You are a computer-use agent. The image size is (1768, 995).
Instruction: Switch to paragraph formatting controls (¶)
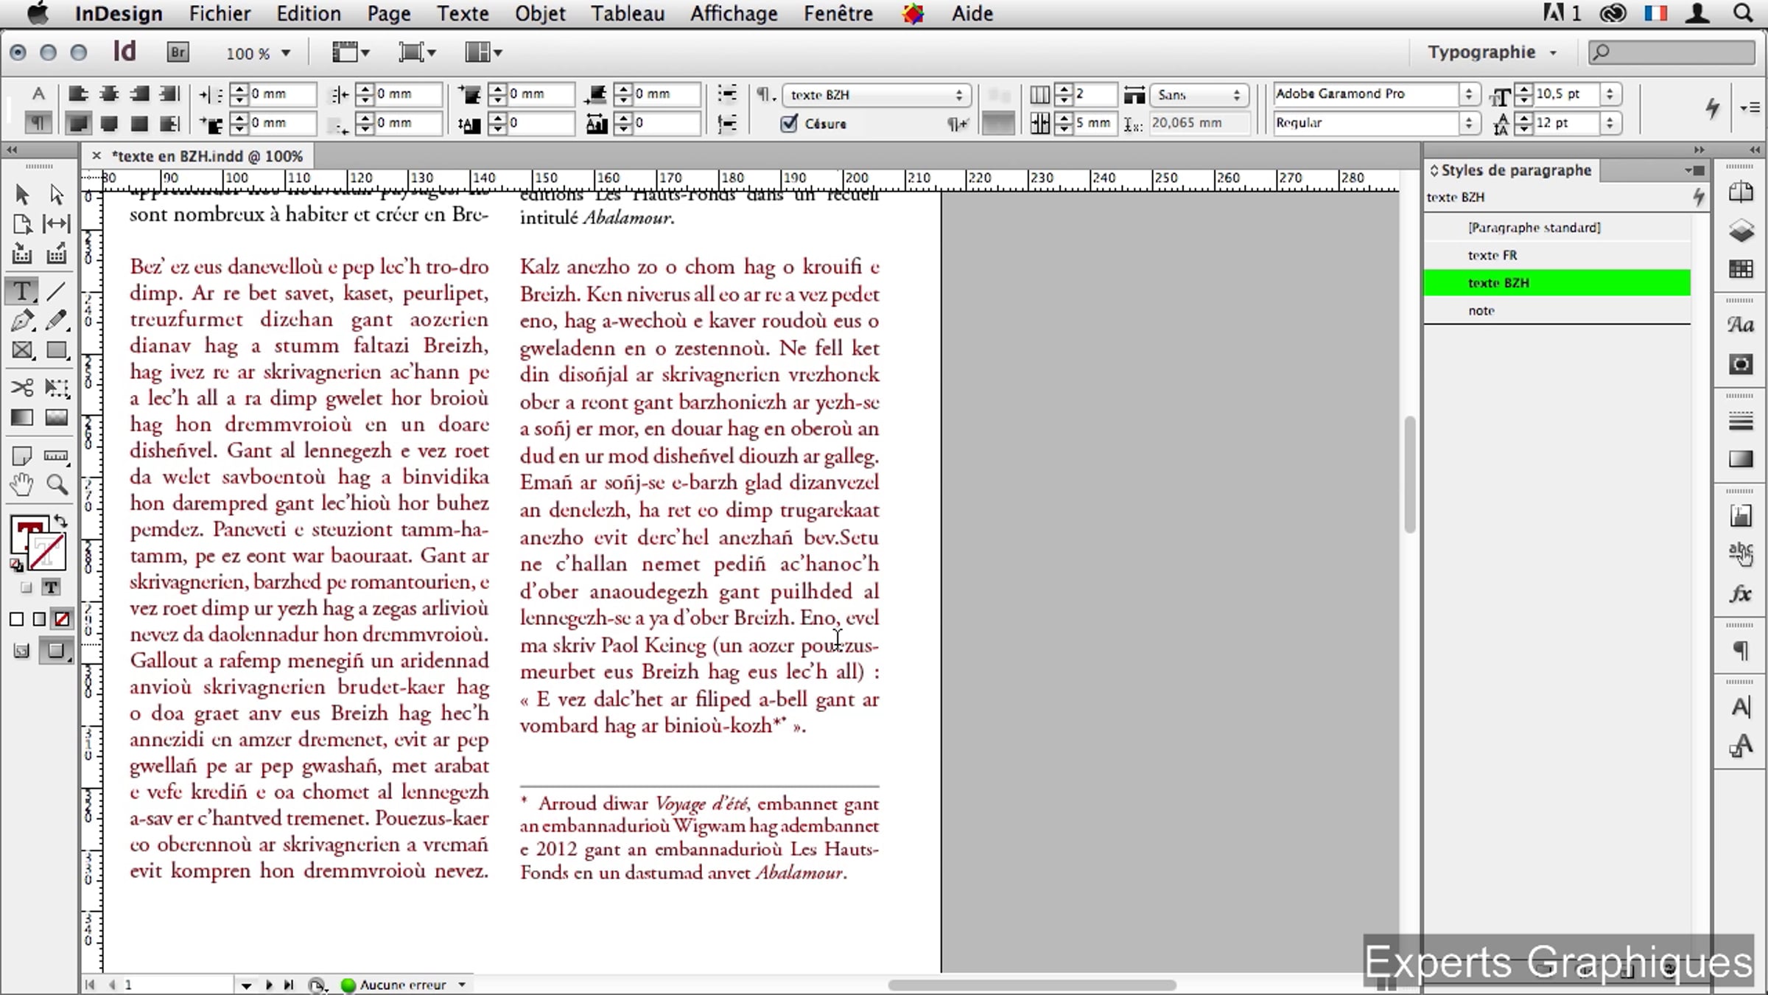[38, 123]
